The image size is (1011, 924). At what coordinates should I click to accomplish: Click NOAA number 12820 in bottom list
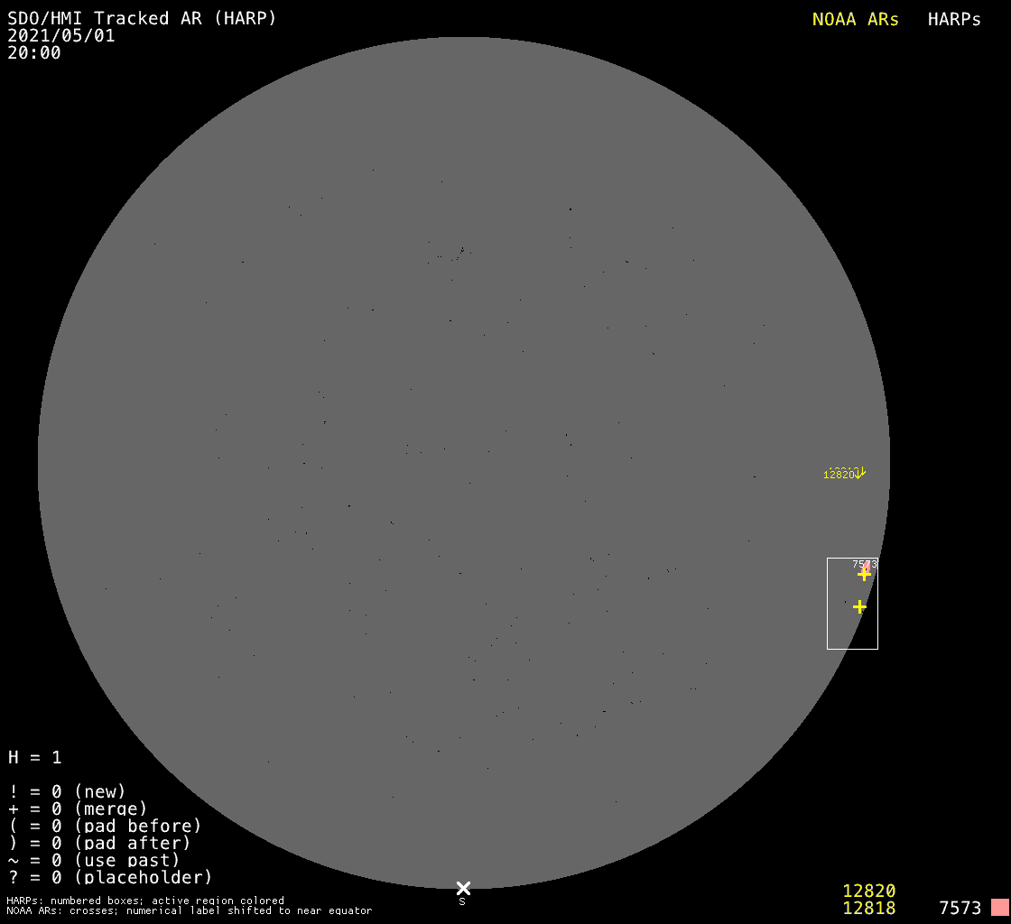pos(868,892)
